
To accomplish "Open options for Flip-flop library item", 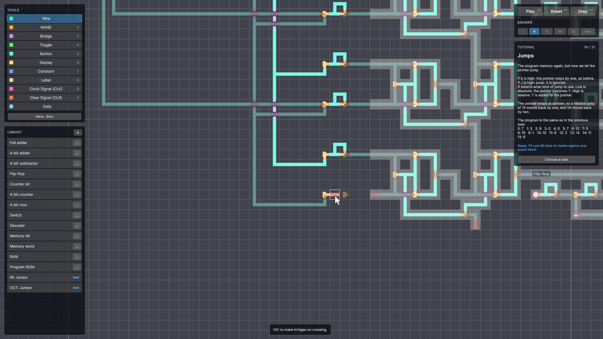I will (77, 174).
